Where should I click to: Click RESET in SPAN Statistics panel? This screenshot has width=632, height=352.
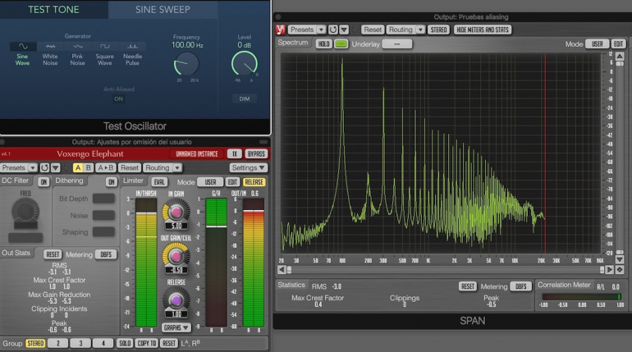467,286
